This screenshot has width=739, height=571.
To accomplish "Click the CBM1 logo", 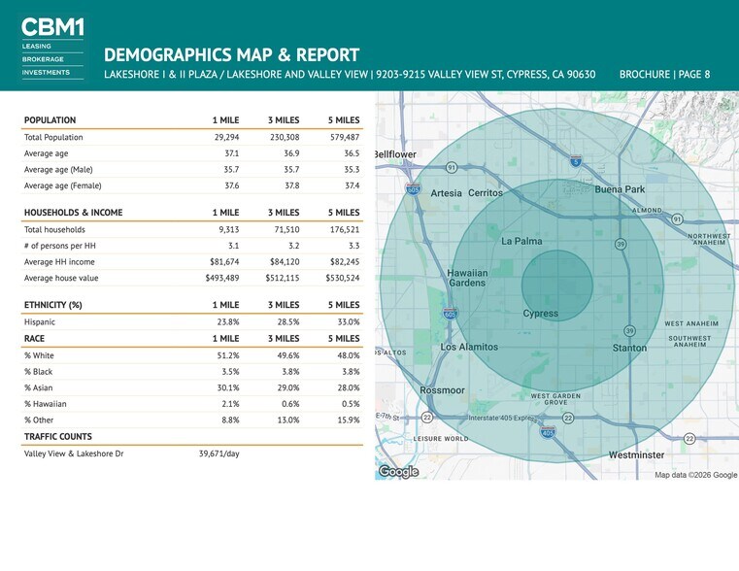I will 52,48.
